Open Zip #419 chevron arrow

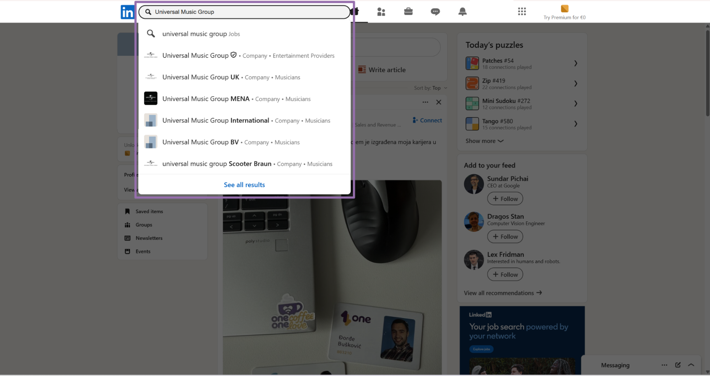[x=576, y=83]
